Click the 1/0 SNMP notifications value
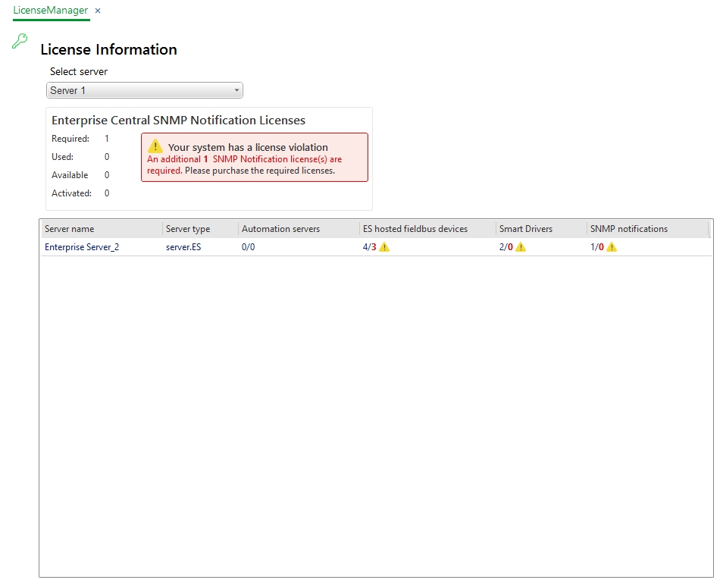The image size is (723, 583). pyautogui.click(x=596, y=247)
